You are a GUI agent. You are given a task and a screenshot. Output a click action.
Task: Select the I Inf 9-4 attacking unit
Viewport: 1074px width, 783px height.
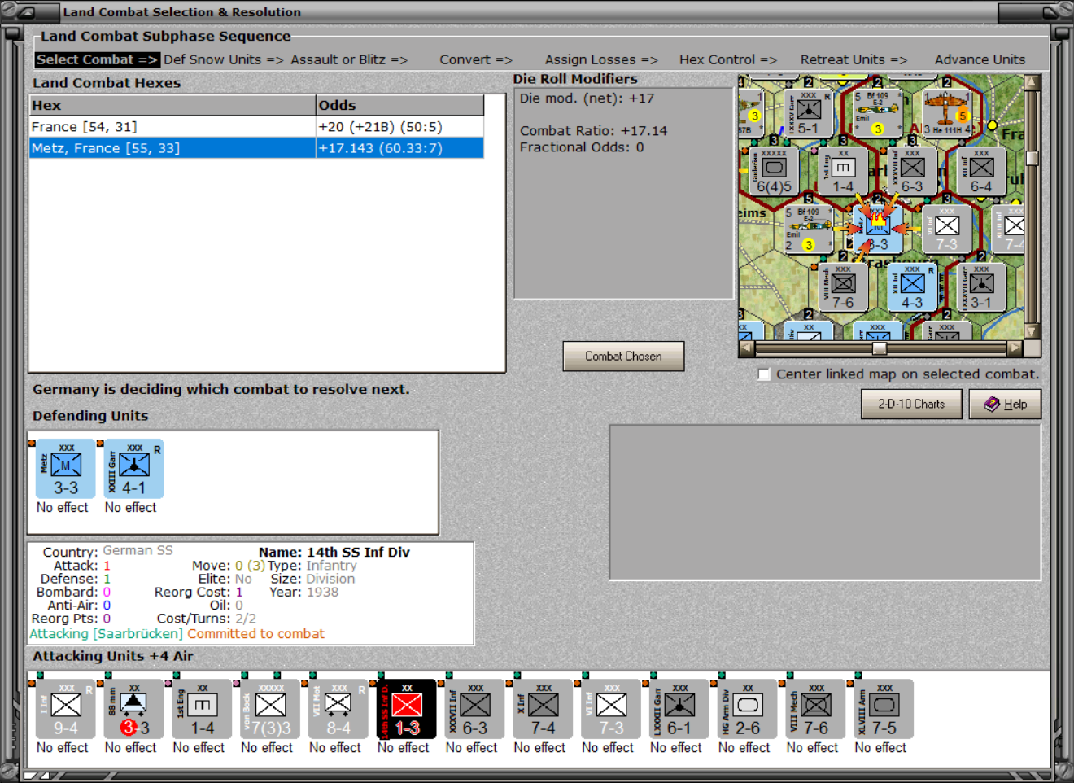tap(66, 710)
